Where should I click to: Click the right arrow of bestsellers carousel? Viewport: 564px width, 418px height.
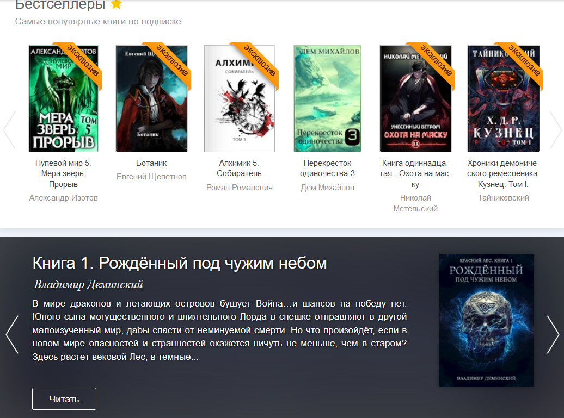pos(555,130)
